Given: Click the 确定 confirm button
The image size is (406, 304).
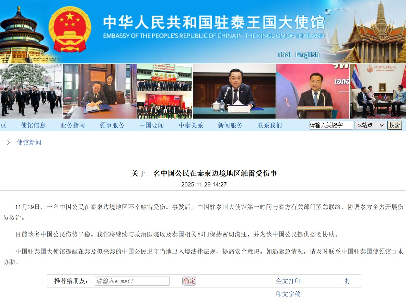Looking at the screenshot, I should pyautogui.click(x=189, y=281).
